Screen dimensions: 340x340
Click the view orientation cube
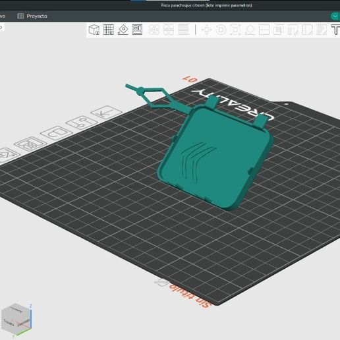(x=16, y=320)
